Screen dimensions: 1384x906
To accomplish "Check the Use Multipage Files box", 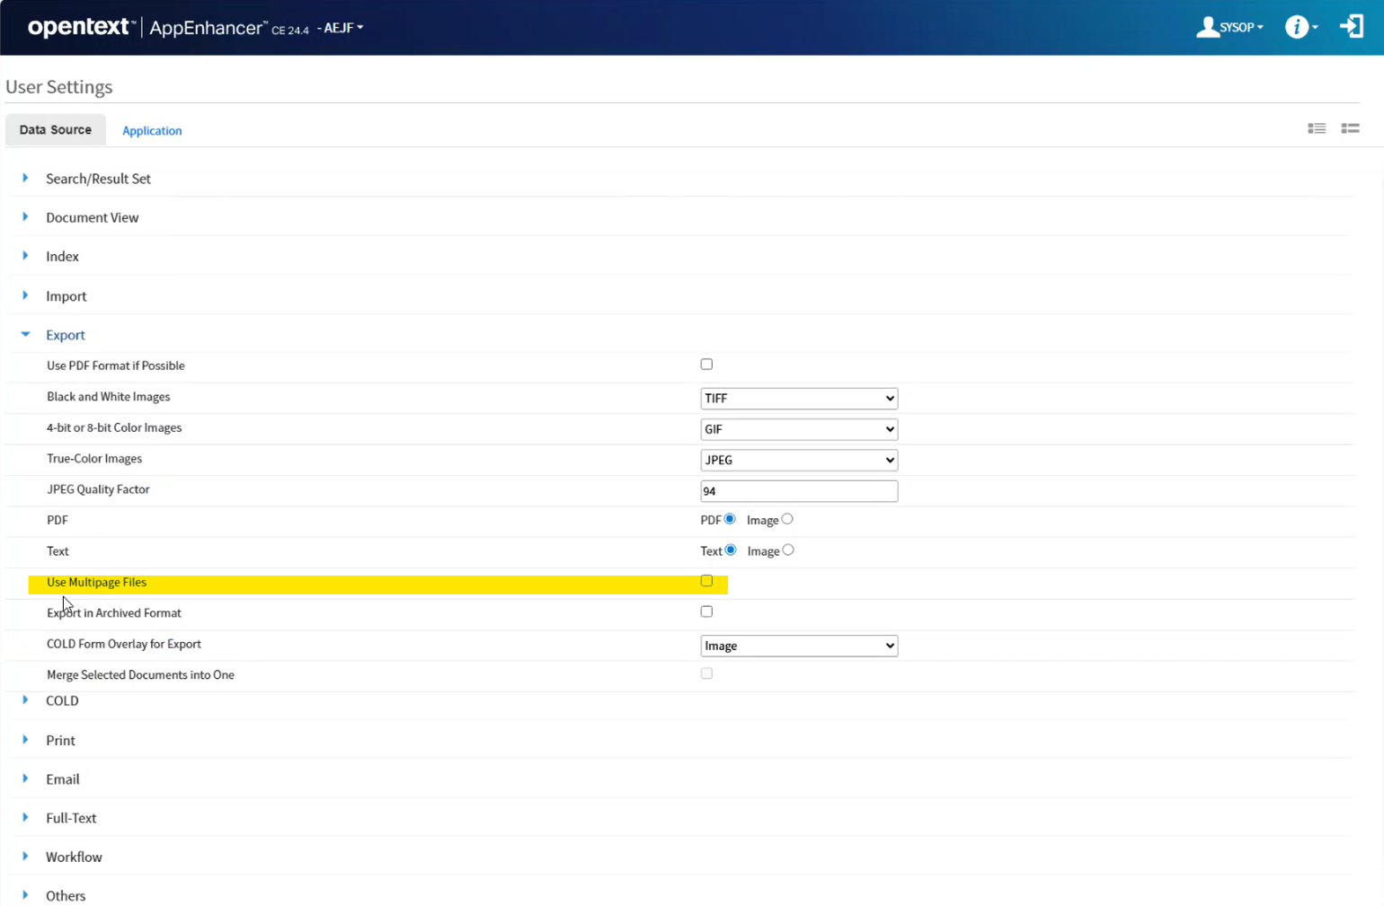I will click(x=706, y=581).
